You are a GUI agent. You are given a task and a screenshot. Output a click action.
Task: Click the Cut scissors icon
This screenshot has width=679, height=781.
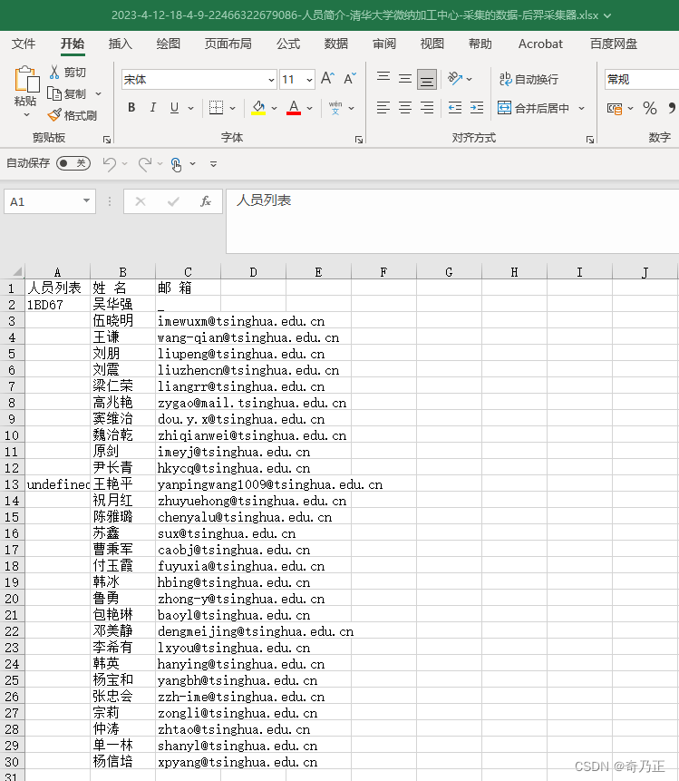[x=54, y=73]
